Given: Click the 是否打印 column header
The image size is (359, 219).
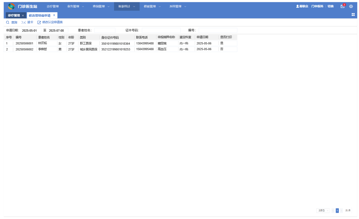Looking at the screenshot, I should (226, 37).
